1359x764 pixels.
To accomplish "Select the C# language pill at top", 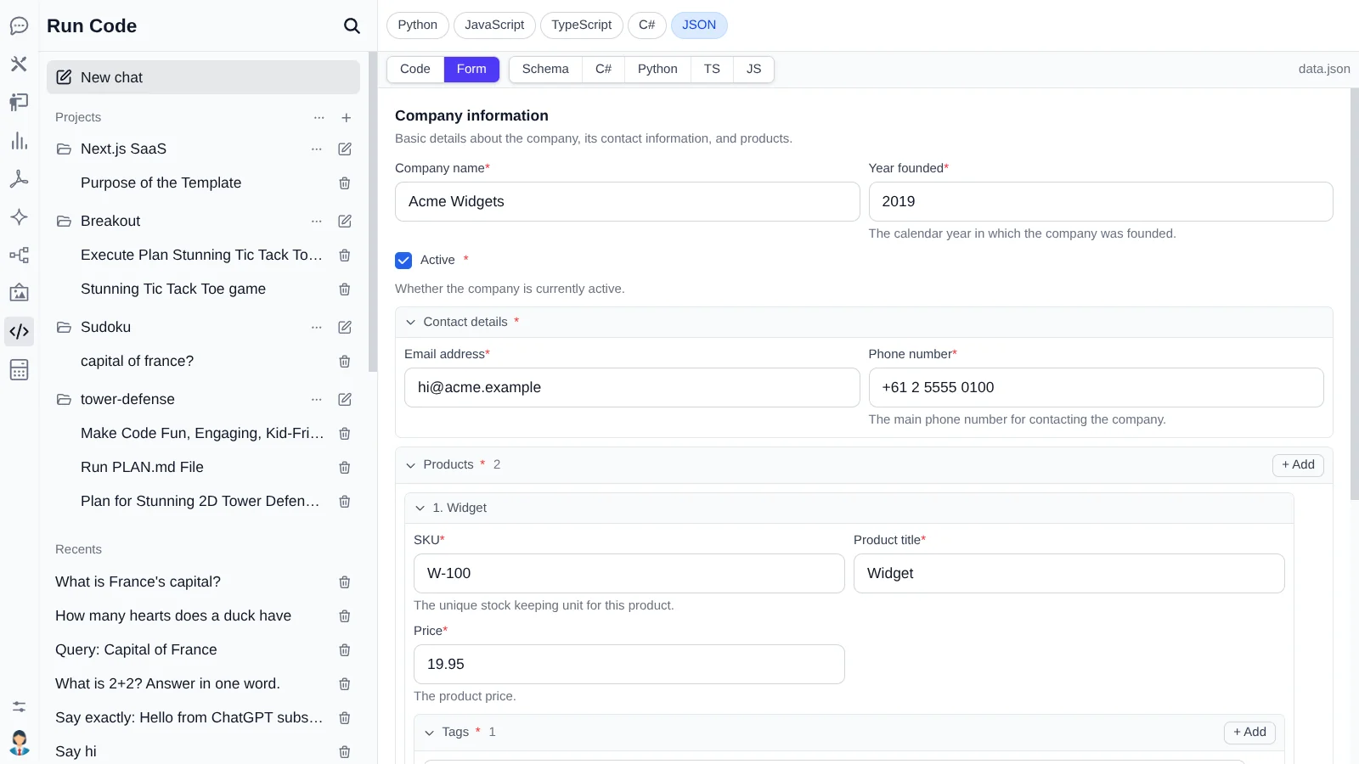I will pyautogui.click(x=647, y=25).
